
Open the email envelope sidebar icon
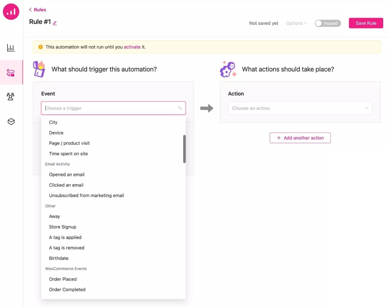click(11, 122)
